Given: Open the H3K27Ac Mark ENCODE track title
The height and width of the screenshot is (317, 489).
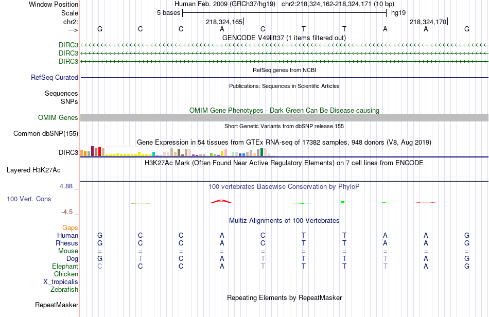Looking at the screenshot, I should coord(284,163).
